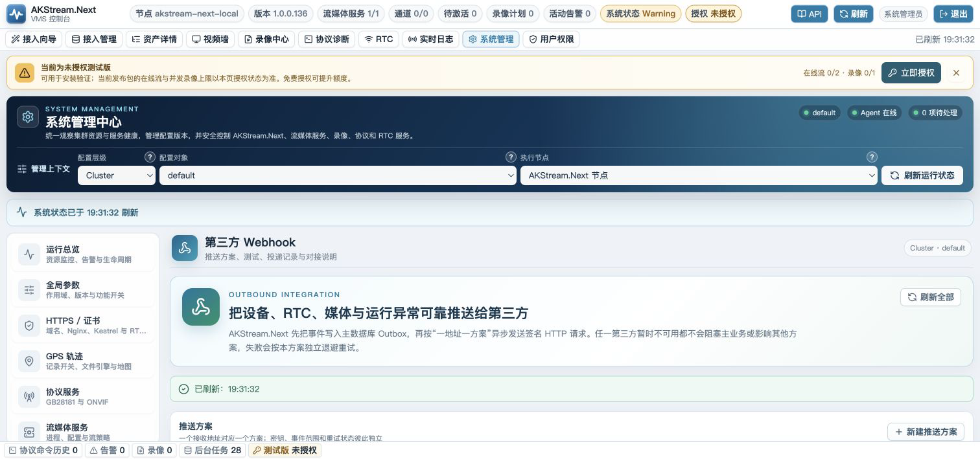This screenshot has width=980, height=459.
Task: Open 用户权限 tab
Action: tap(551, 39)
